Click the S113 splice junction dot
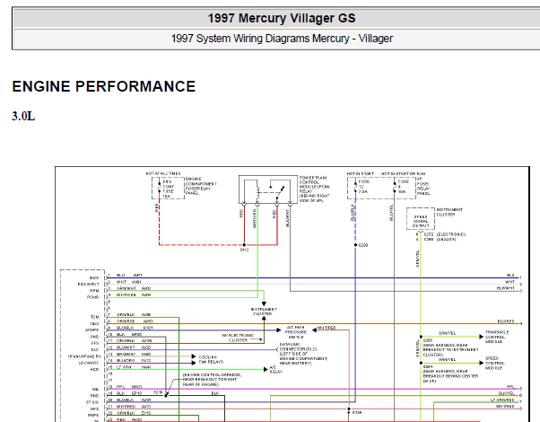540x422 pixels. [x=244, y=245]
